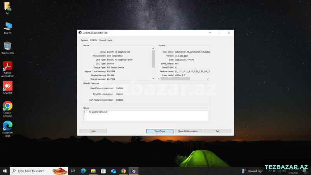The height and width of the screenshot is (175, 311).
Task: Click the Main Driver file names
Action: point(192,52)
